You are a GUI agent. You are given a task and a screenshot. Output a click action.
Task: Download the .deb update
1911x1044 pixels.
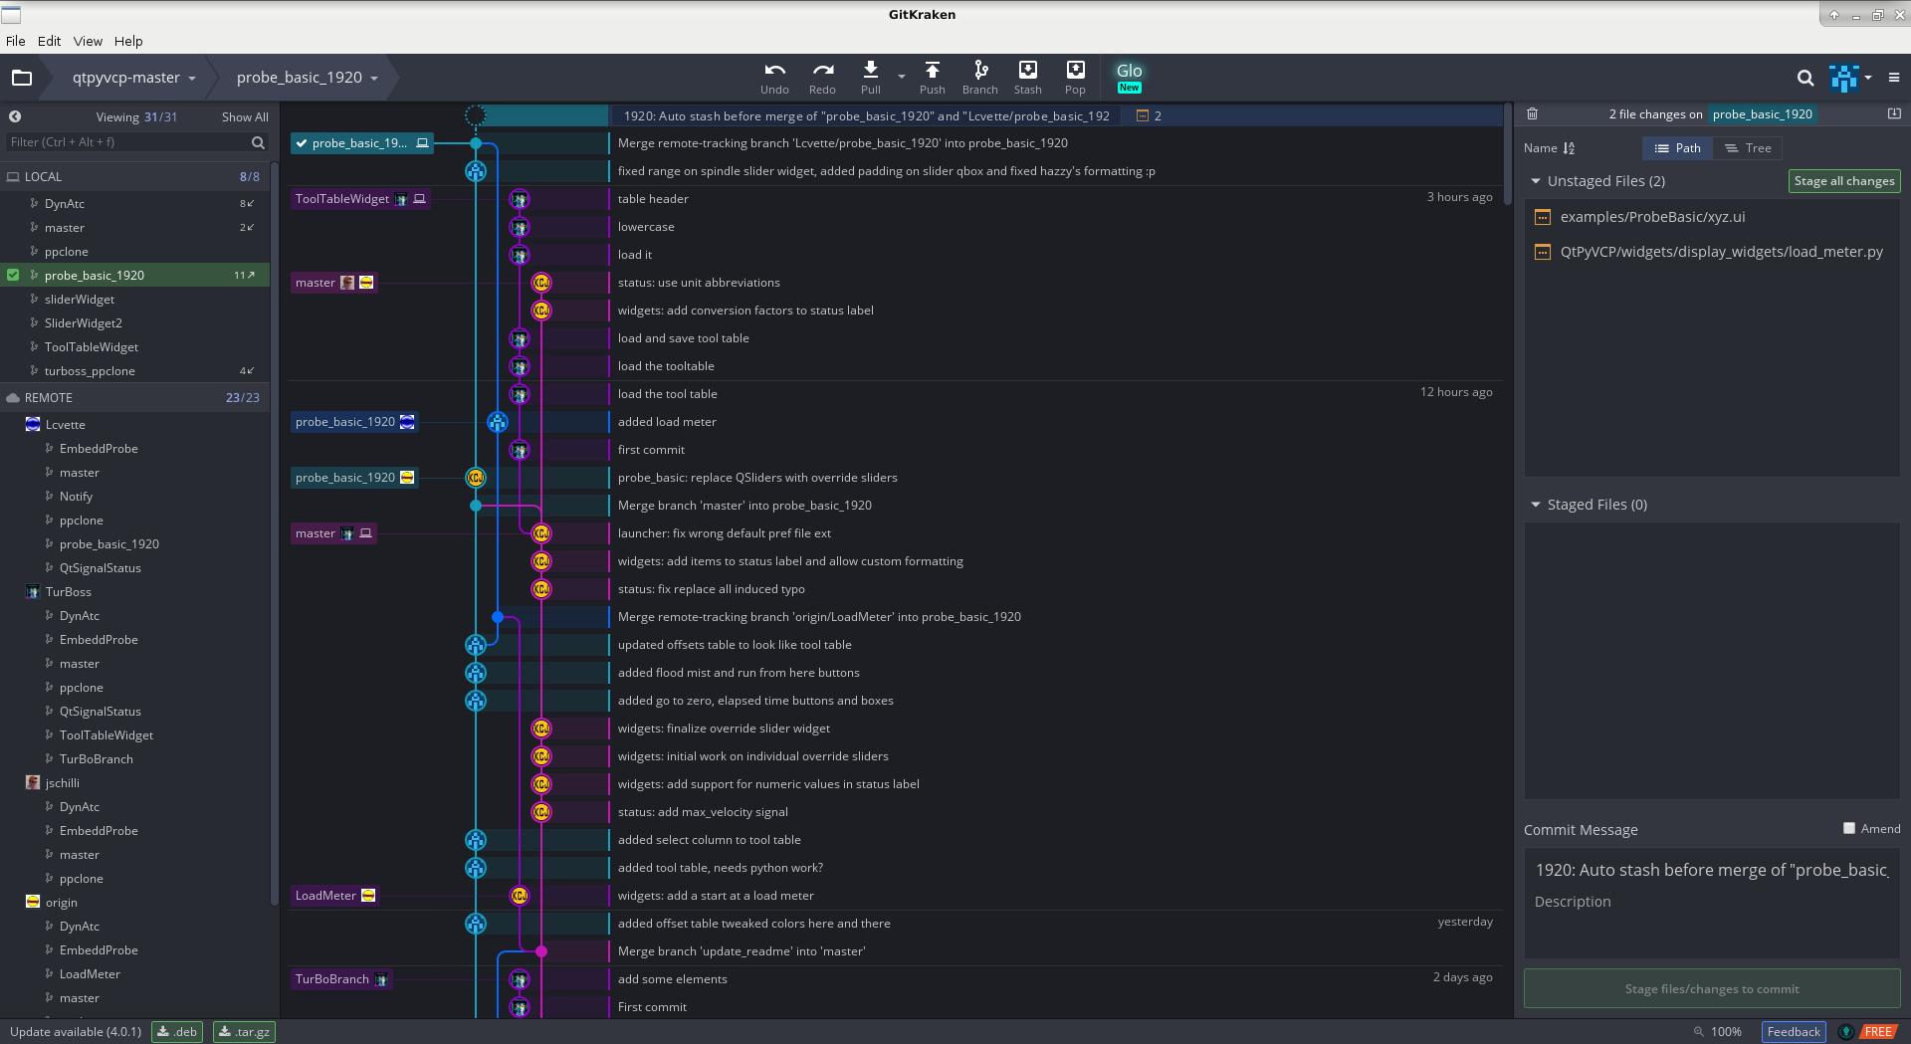coord(177,1032)
